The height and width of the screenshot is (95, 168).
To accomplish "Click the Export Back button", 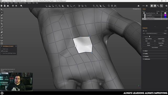I will pos(161,43).
